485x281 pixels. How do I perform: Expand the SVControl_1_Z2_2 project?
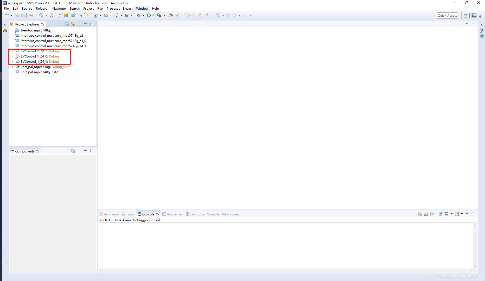click(x=12, y=51)
